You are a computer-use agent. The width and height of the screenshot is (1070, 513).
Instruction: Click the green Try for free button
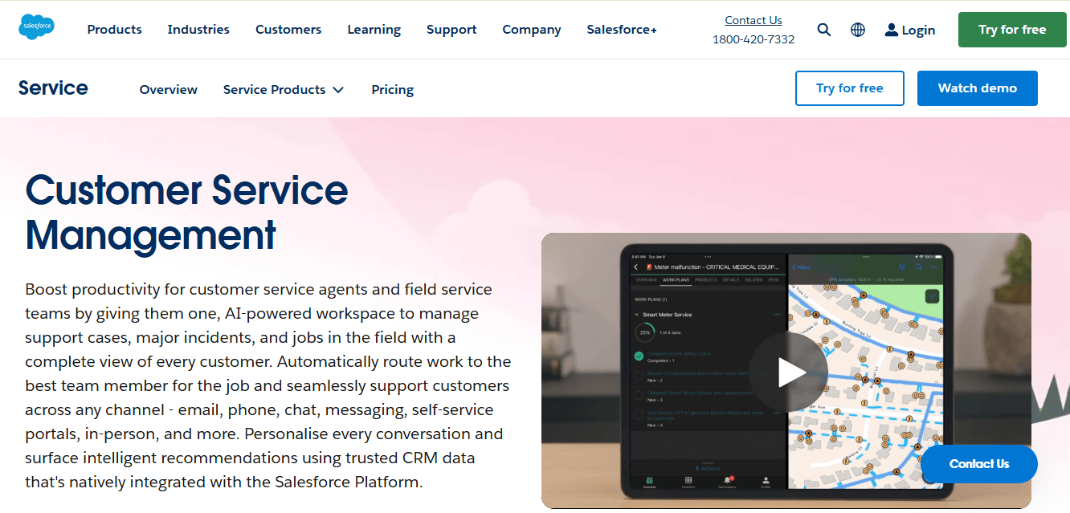pyautogui.click(x=1012, y=30)
